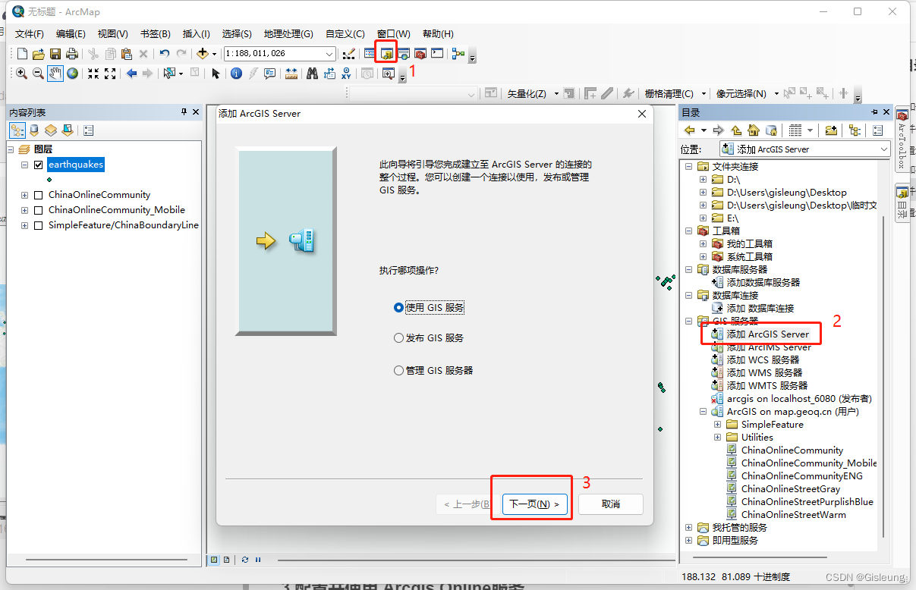
Task: Open the ArcToolbox red toolbox icon
Action: 420,54
